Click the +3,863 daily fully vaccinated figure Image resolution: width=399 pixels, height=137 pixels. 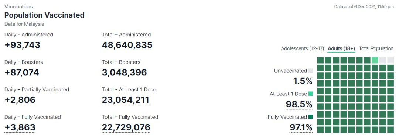pyautogui.click(x=20, y=127)
